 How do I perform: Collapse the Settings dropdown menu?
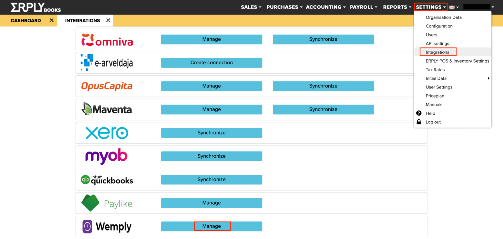coord(431,7)
